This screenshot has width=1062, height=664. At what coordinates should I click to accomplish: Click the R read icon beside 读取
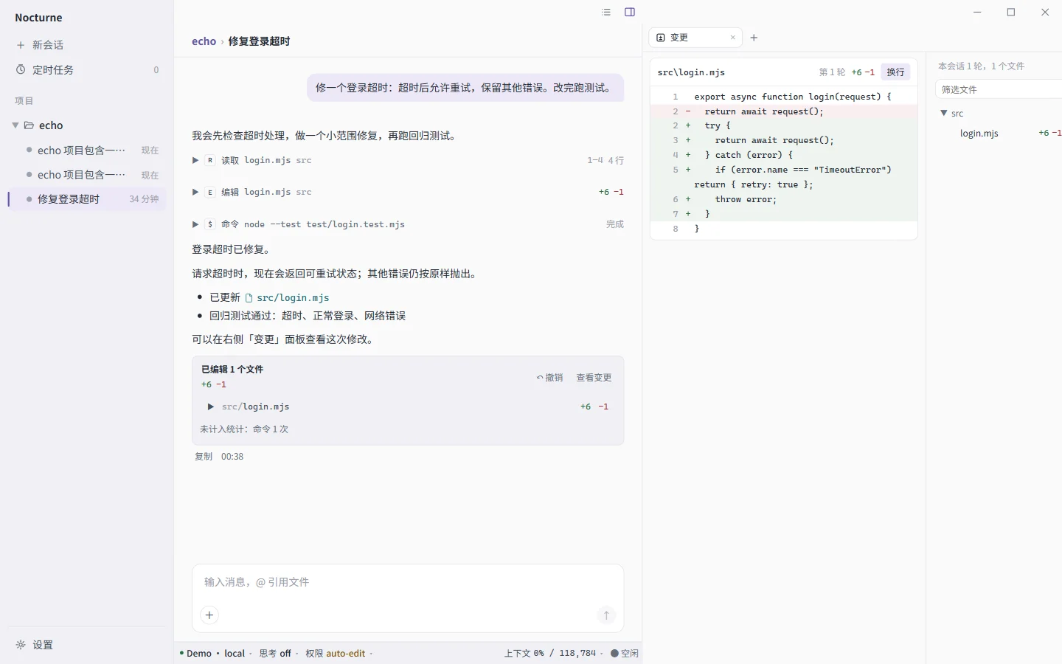[210, 160]
